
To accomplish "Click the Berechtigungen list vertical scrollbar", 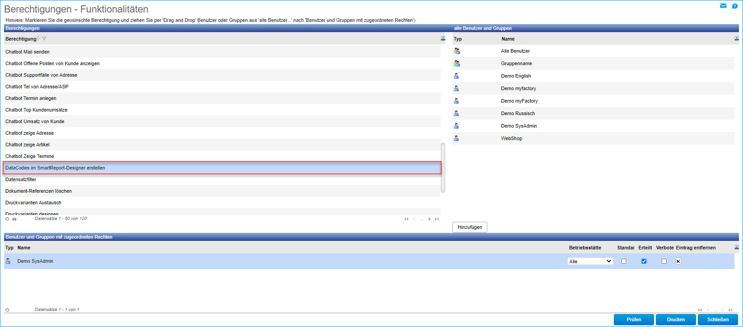I will tap(443, 167).
